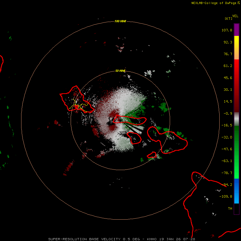This screenshot has width=241, height=241.
Task: Click the 61.2 velocity scale value
Action: click(x=228, y=66)
